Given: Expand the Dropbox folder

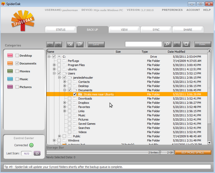Looking at the screenshot, I should 64,102.
